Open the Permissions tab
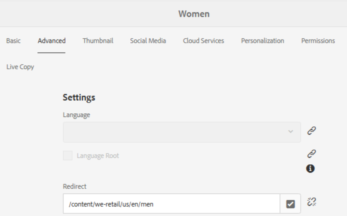Image resolution: width=347 pixels, height=216 pixels. [318, 41]
